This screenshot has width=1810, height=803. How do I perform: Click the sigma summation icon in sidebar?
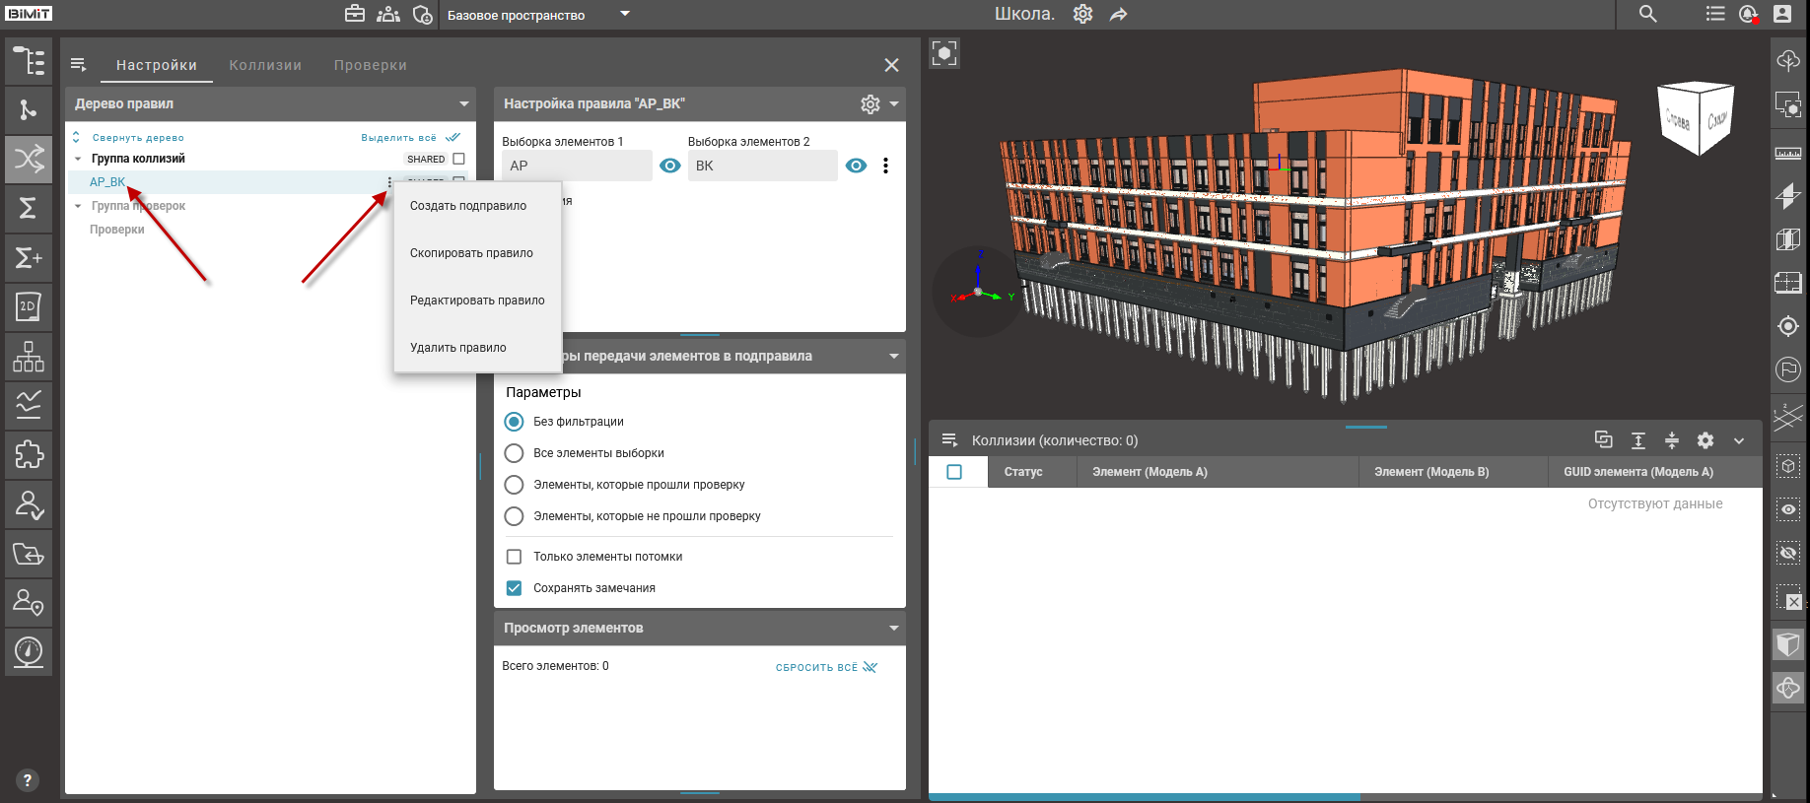click(29, 208)
